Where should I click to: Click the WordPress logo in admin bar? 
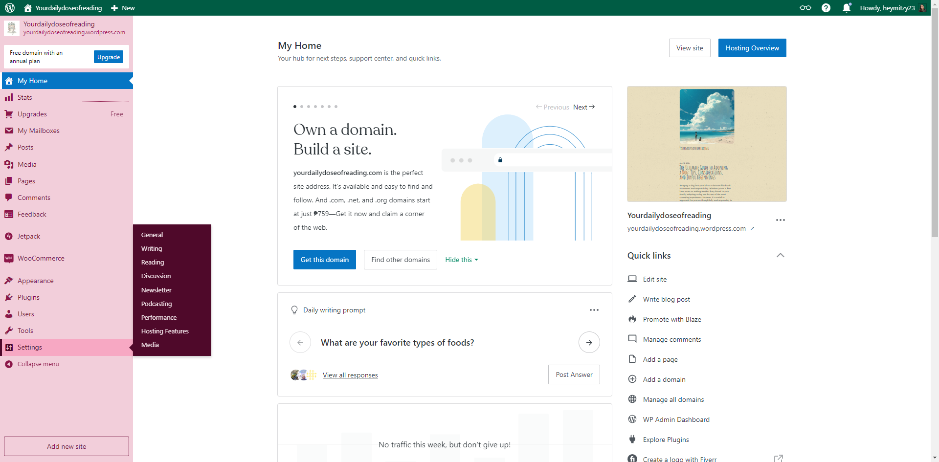[x=10, y=8]
